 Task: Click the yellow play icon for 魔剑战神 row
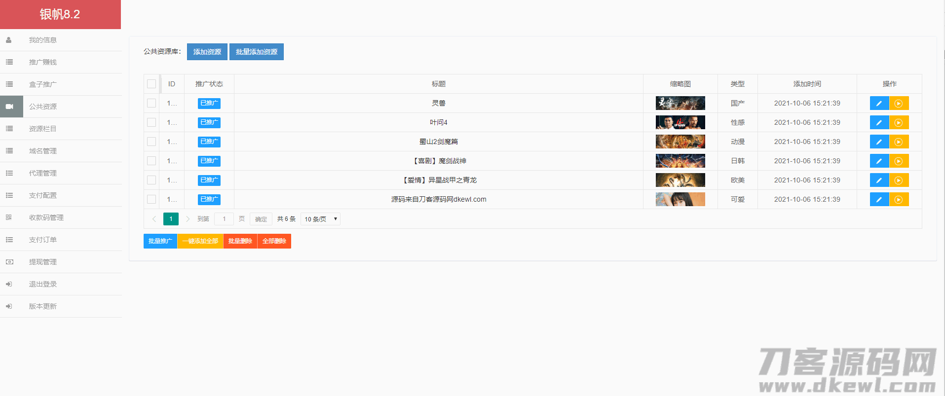[x=899, y=161]
